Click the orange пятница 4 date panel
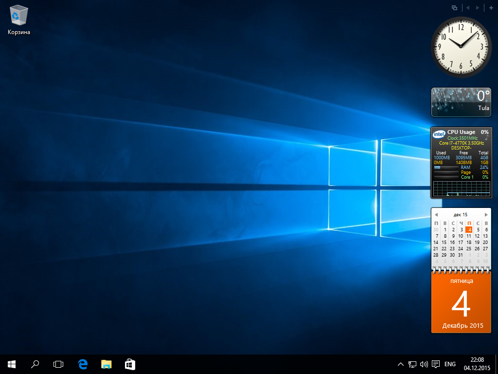 [x=461, y=302]
